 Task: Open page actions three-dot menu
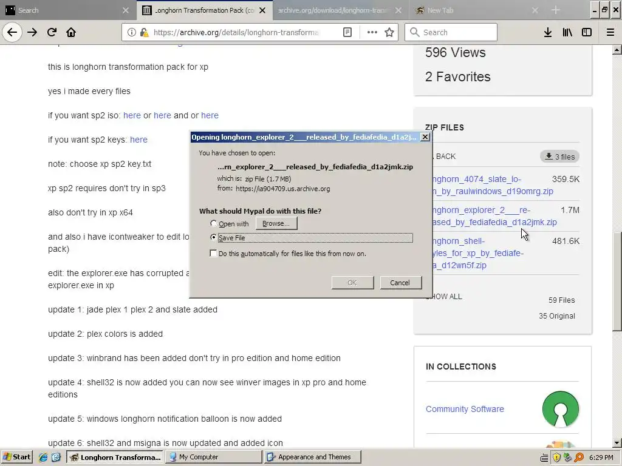click(x=372, y=32)
